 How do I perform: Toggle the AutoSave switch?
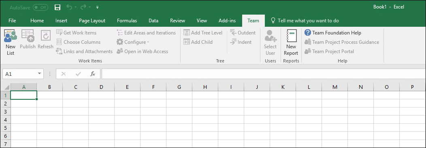pyautogui.click(x=40, y=7)
